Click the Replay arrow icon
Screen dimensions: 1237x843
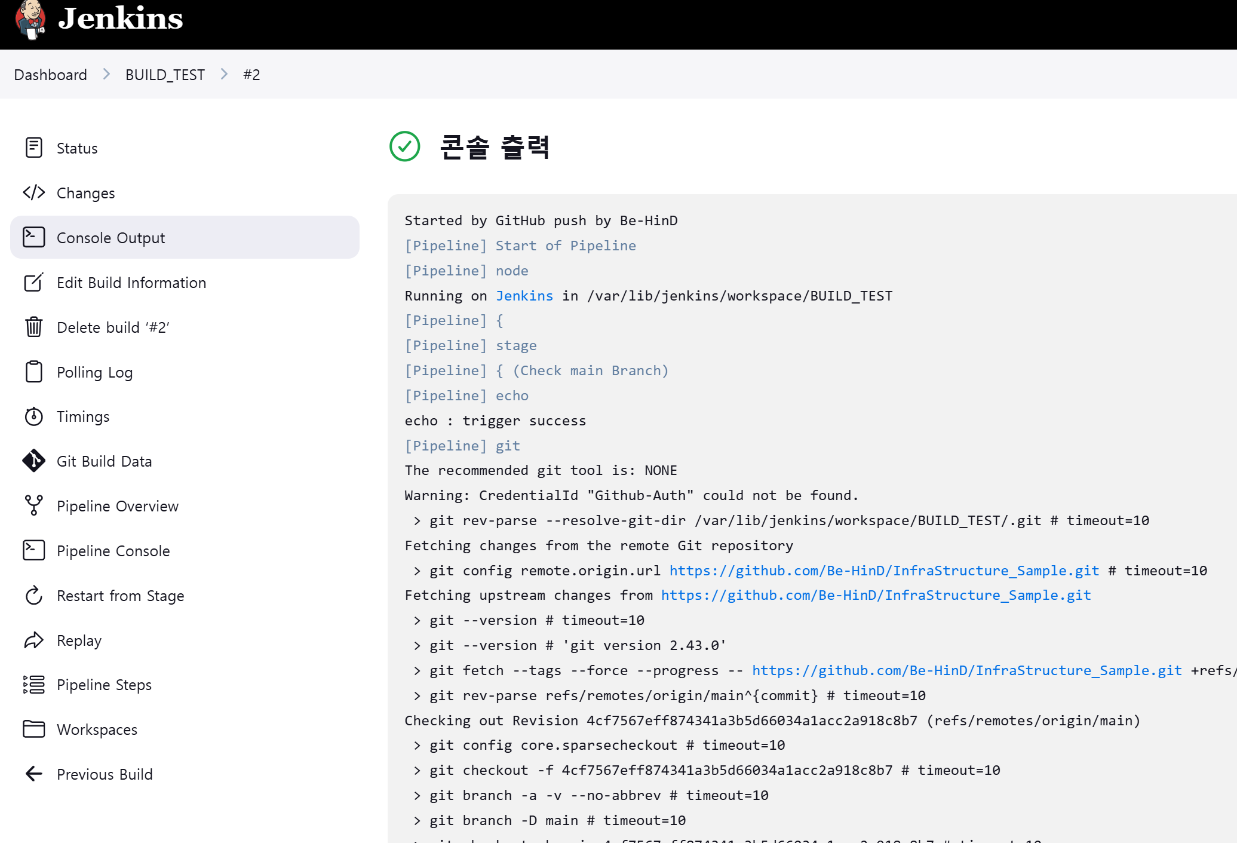[x=34, y=640]
